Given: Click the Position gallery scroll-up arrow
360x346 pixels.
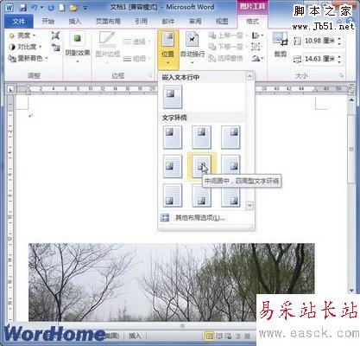Looking at the screenshot, I should click(x=249, y=76).
